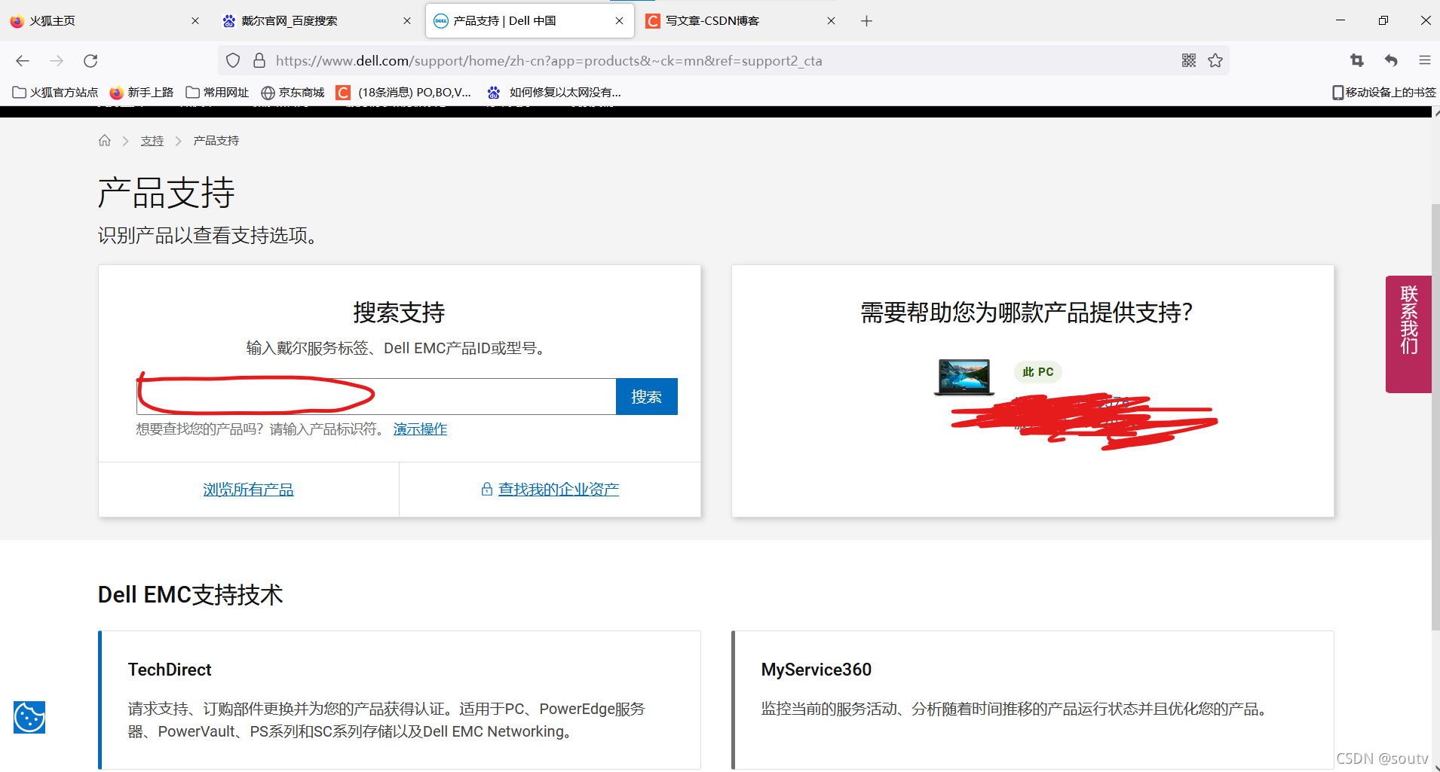This screenshot has width=1440, height=772.
Task: Click the 查找我的企业资产 link
Action: click(558, 490)
